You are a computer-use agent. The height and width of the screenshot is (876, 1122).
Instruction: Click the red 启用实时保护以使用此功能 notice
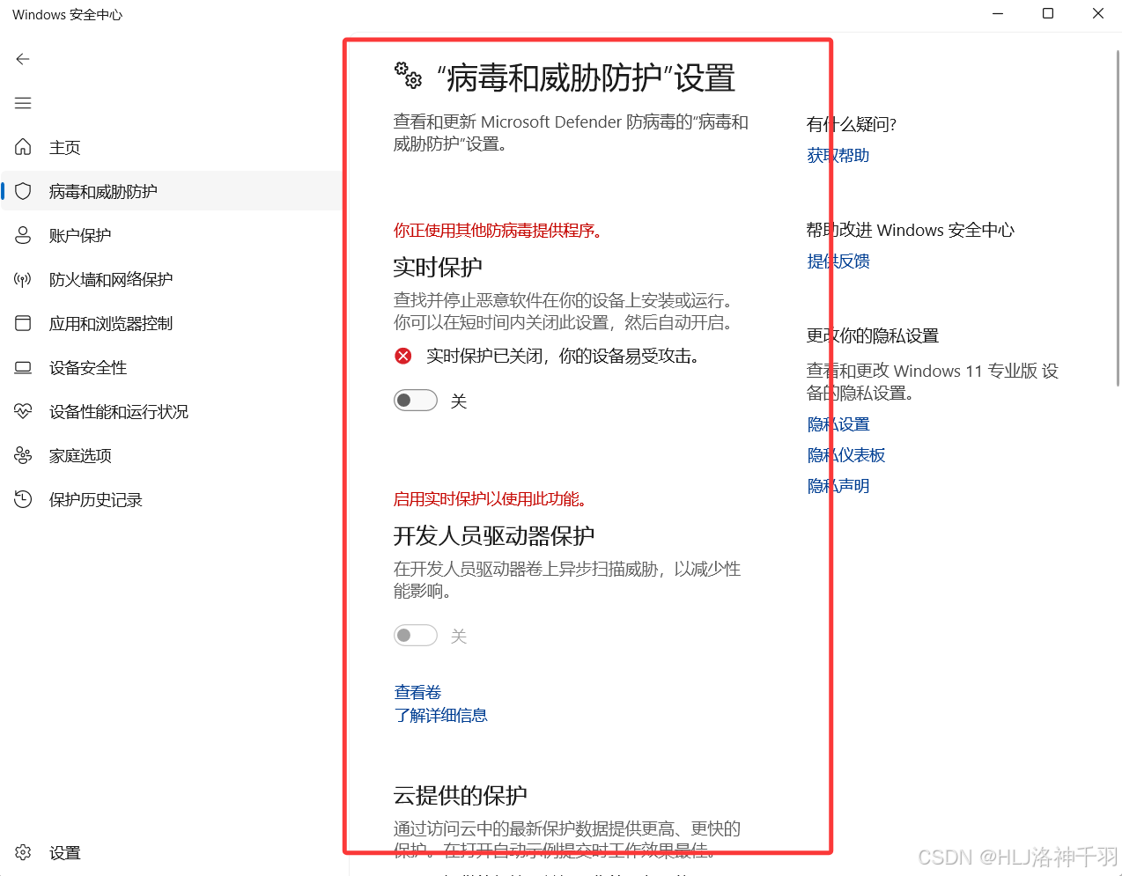point(489,499)
